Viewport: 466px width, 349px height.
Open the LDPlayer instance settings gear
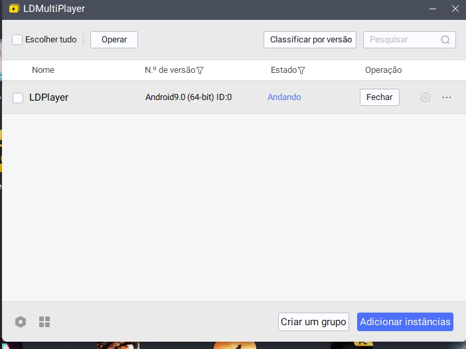point(426,97)
